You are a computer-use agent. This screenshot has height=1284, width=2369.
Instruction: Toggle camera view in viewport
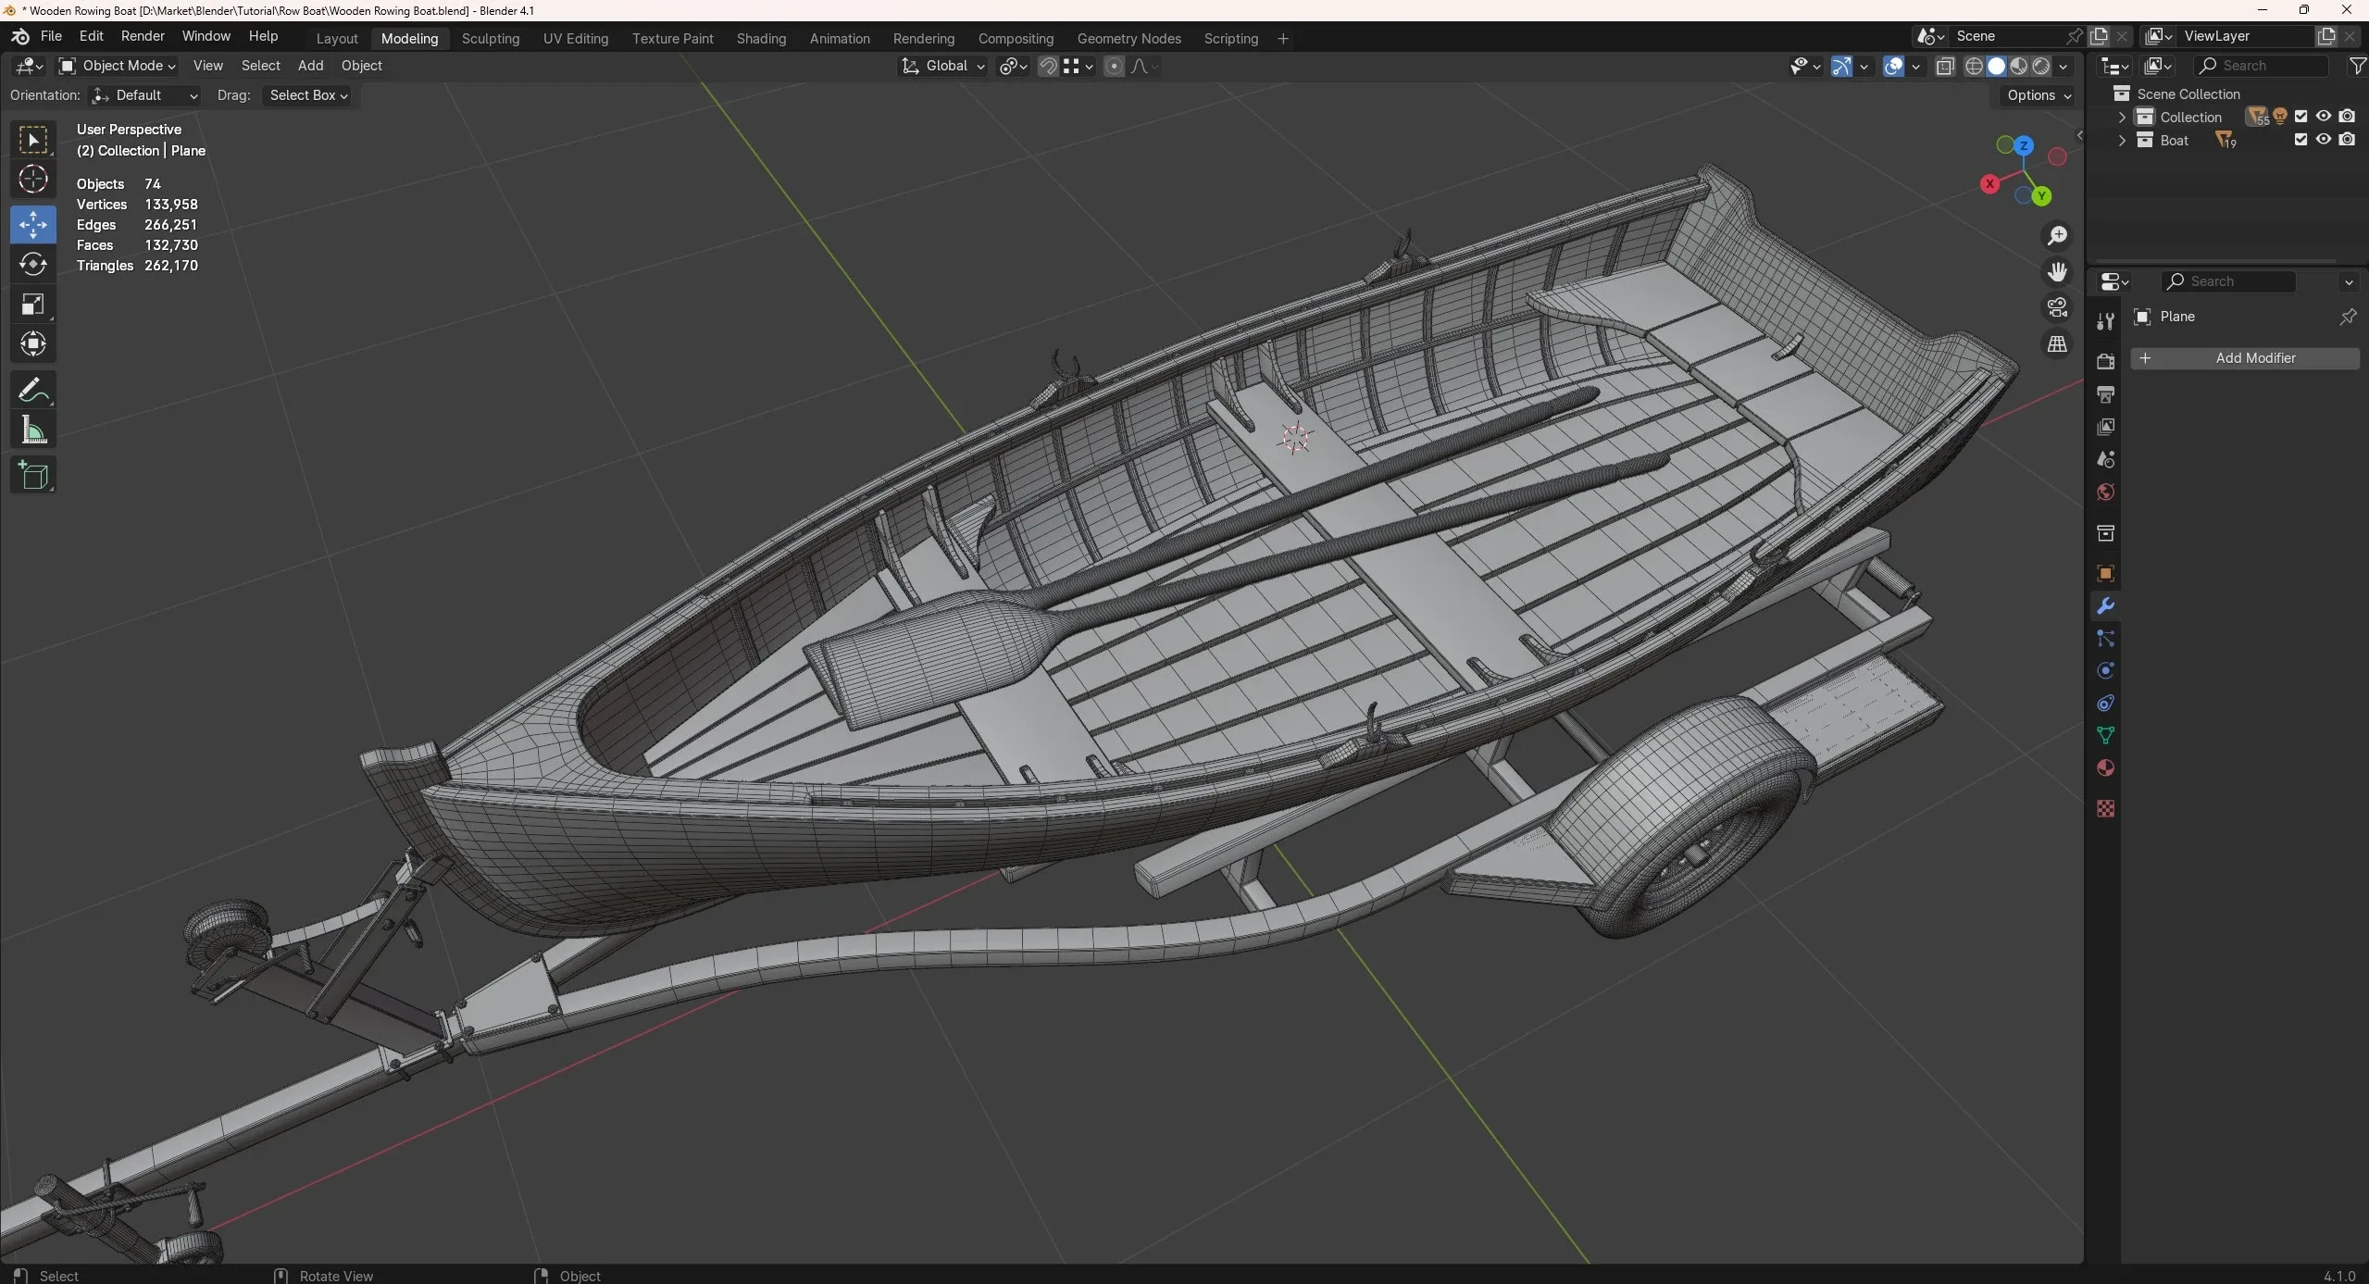coord(2057,307)
